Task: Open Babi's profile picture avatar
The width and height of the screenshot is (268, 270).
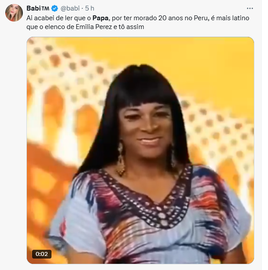Action: pos(14,13)
